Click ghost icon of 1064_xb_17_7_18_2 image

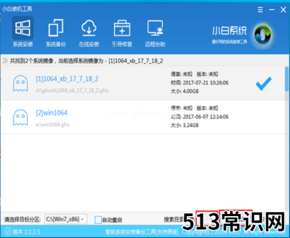pos(20,83)
